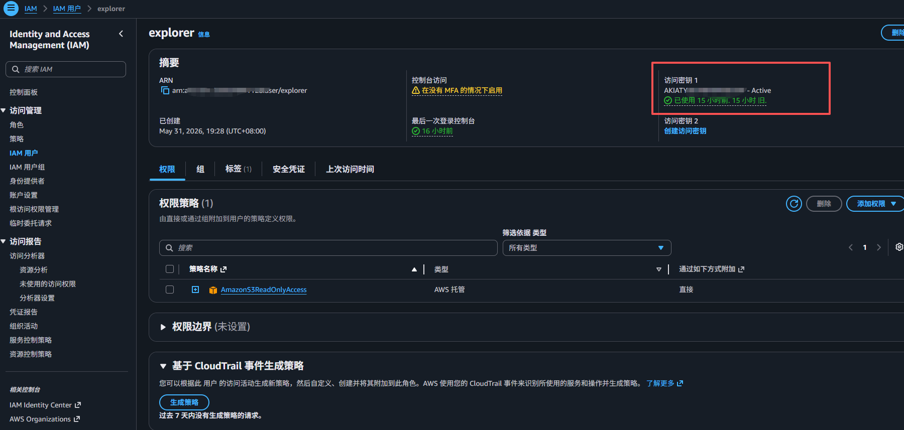
Task: Open the 添加权限 dropdown button
Action: 875,204
